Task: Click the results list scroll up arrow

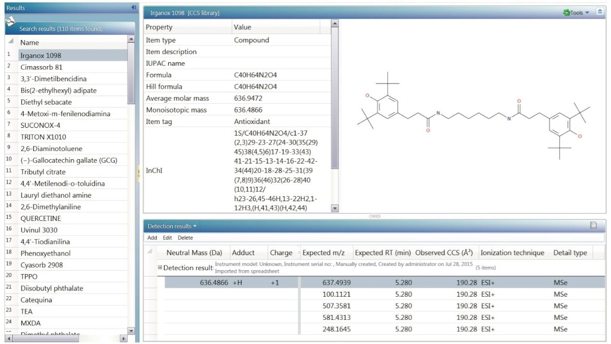Action: pos(131,39)
